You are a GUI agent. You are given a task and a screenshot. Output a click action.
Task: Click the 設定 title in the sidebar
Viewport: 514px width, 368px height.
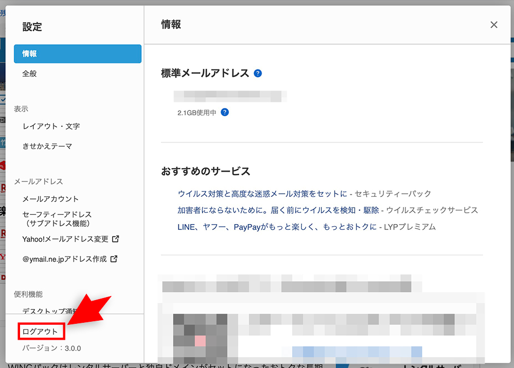pyautogui.click(x=32, y=27)
